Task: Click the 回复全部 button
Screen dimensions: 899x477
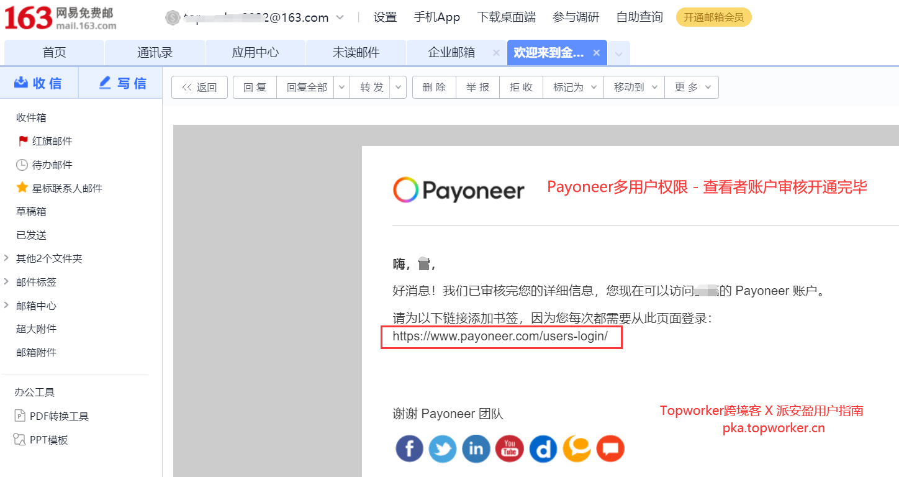Action: [x=307, y=88]
